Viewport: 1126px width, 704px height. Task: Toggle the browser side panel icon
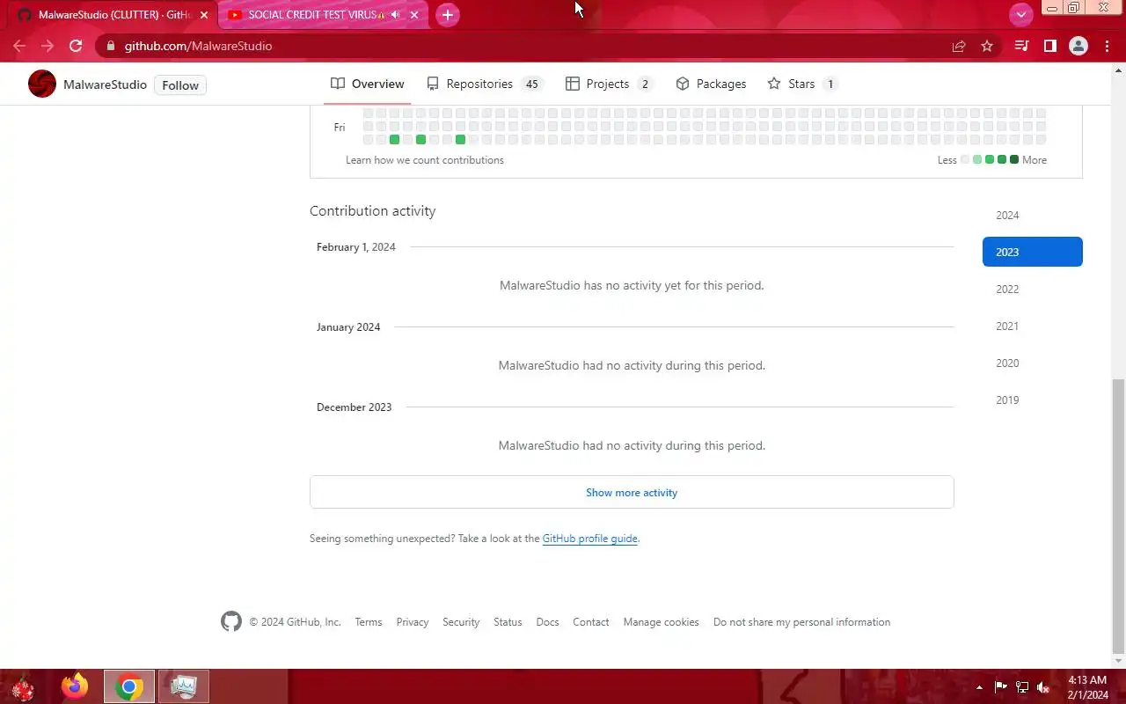1049,46
